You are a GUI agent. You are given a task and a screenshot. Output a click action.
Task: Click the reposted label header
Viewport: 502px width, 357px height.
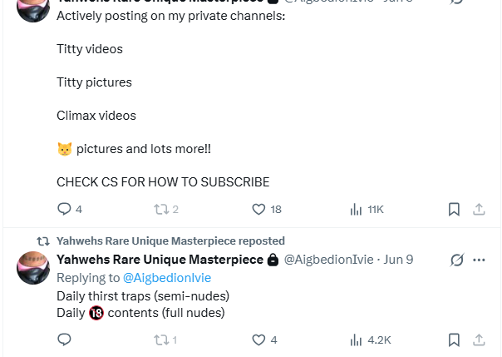[x=170, y=241]
